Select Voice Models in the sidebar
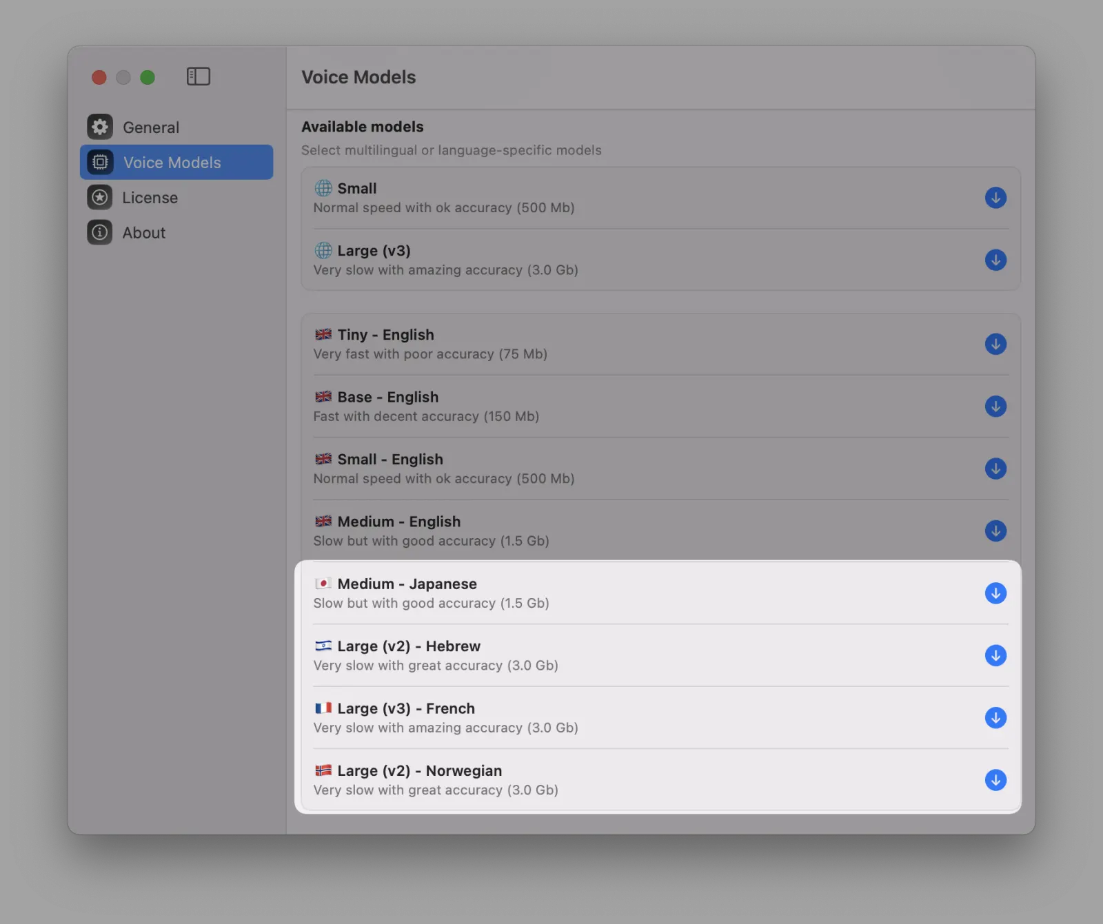The image size is (1103, 924). [176, 162]
